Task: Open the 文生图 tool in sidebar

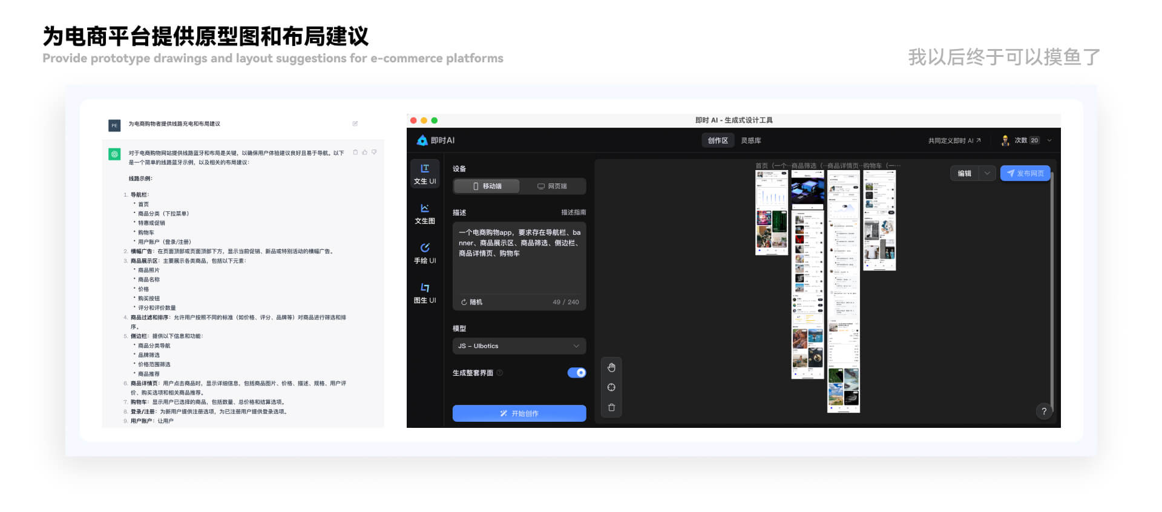Action: [425, 214]
